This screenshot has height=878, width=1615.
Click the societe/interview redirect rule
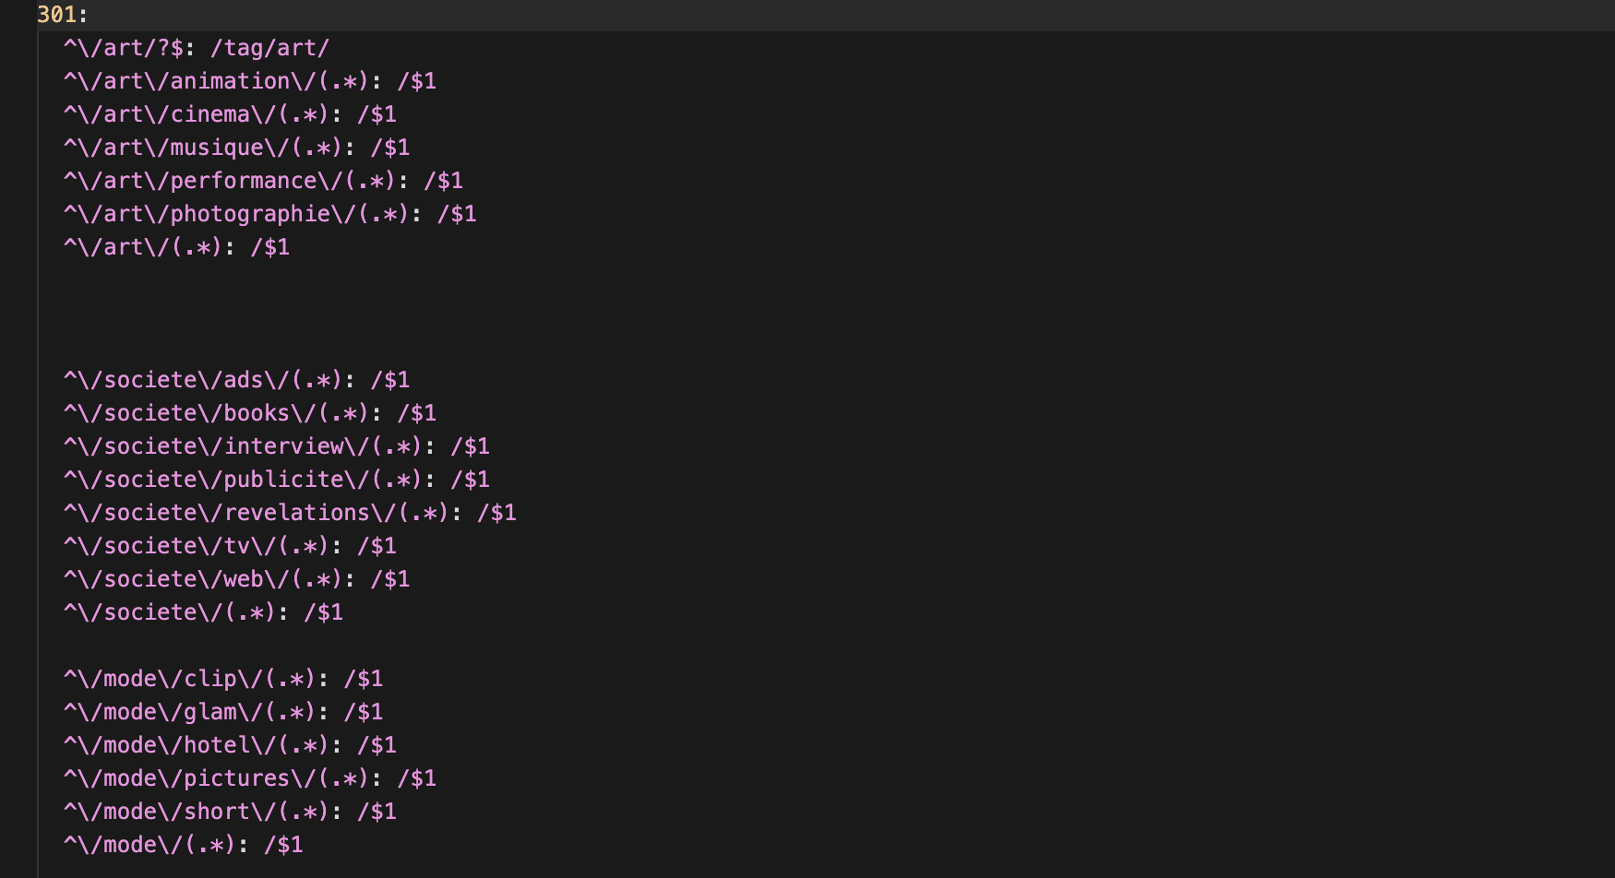pyautogui.click(x=276, y=446)
